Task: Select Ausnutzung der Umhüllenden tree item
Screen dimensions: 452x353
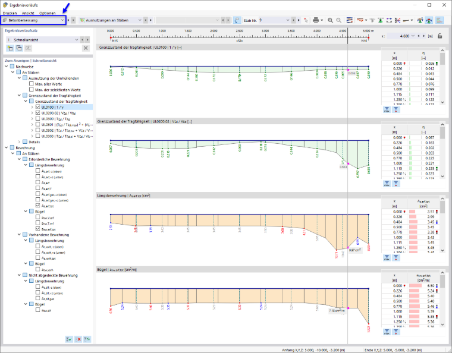Action: pyautogui.click(x=54, y=78)
